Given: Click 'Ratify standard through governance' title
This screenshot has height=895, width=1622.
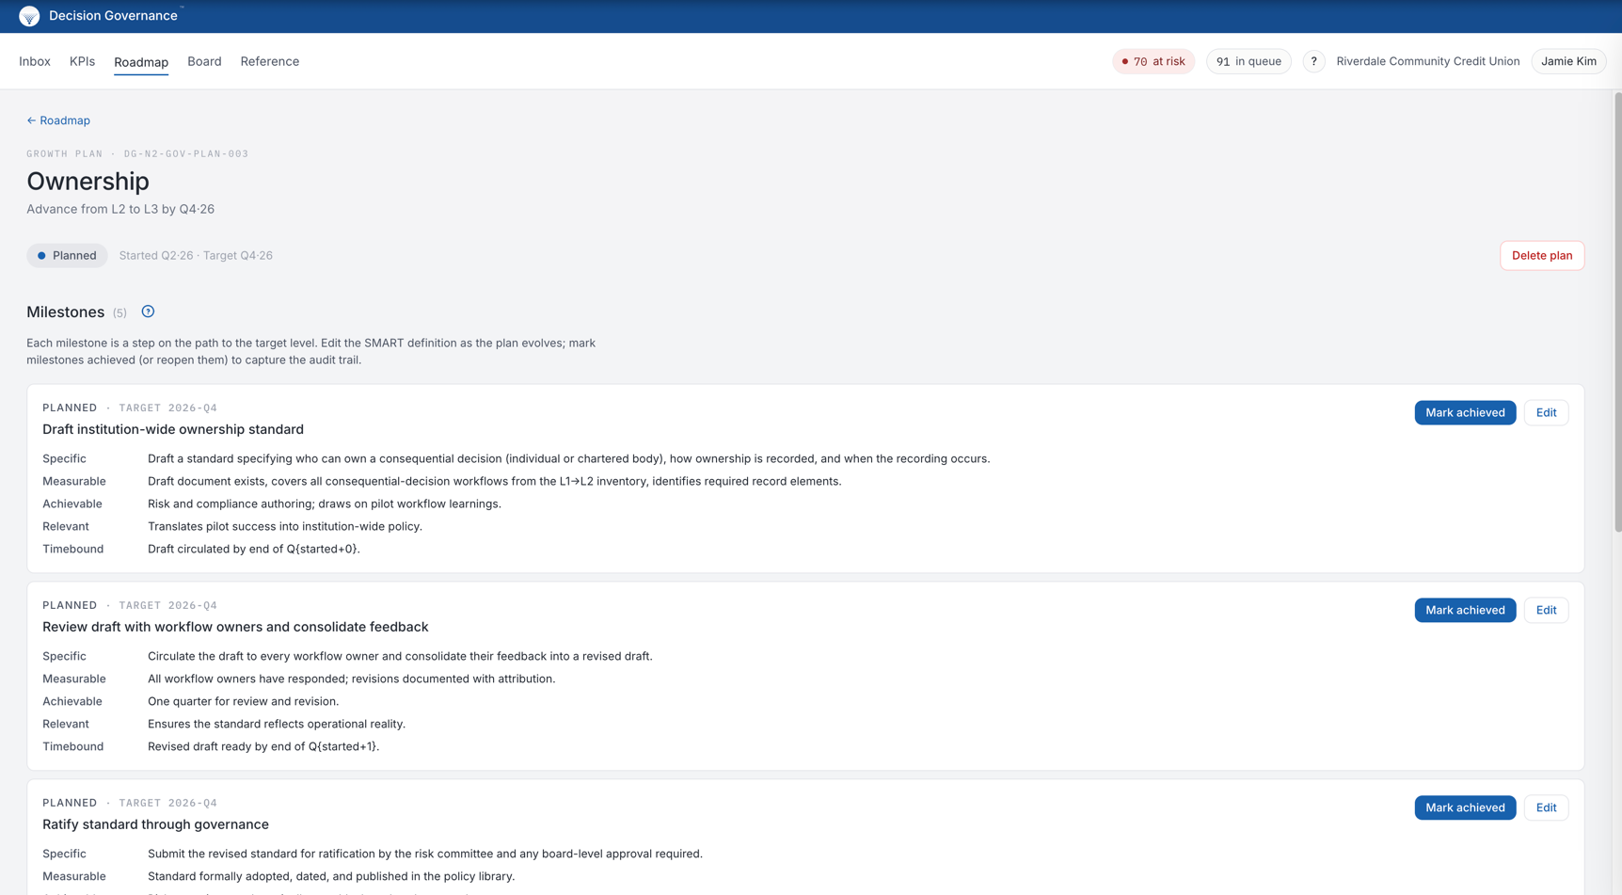Looking at the screenshot, I should (x=155, y=824).
